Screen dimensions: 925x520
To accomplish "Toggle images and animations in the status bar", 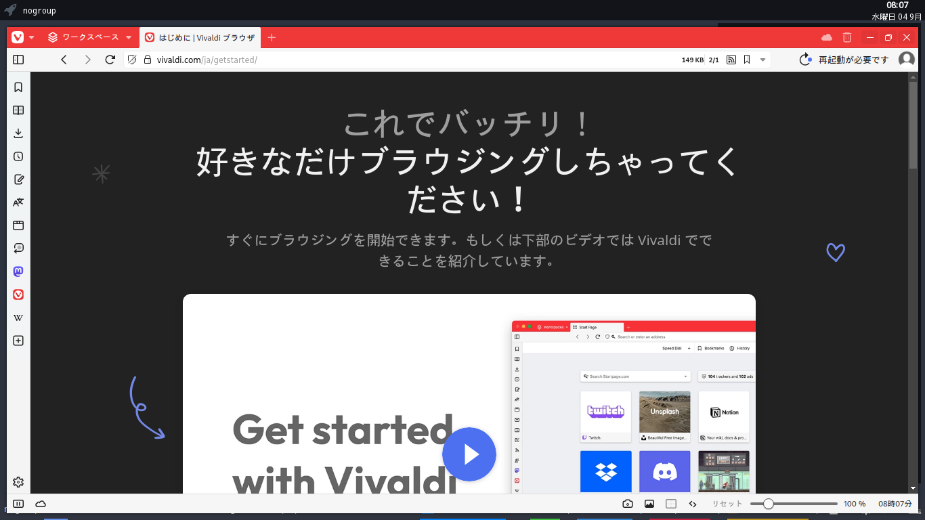I will [649, 504].
